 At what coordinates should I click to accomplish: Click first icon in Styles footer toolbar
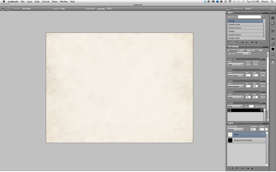(229, 43)
